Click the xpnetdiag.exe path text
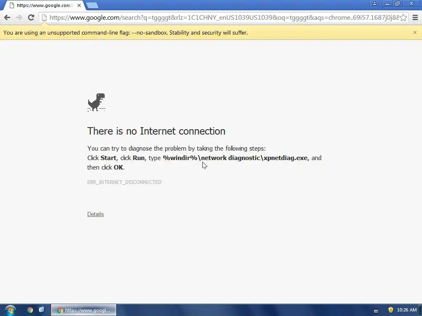 (235, 158)
